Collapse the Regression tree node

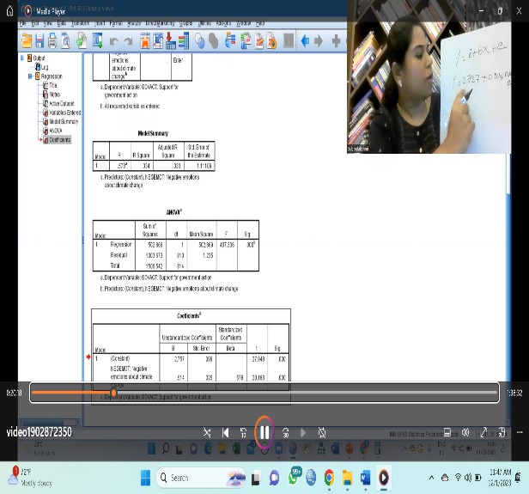point(30,76)
